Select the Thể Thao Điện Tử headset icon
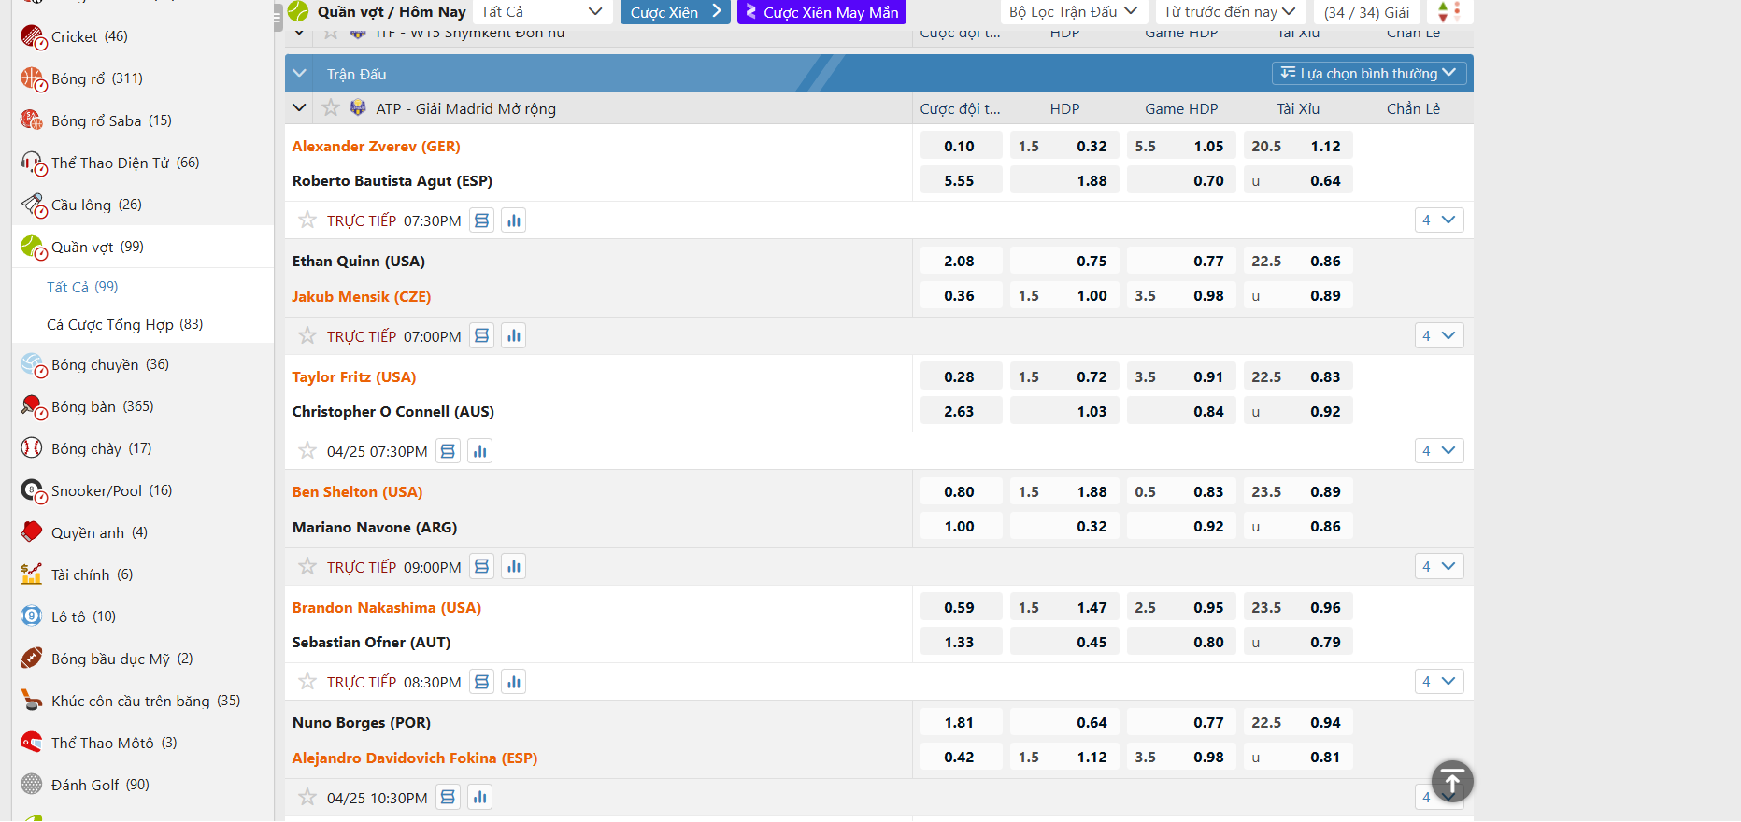 tap(33, 163)
